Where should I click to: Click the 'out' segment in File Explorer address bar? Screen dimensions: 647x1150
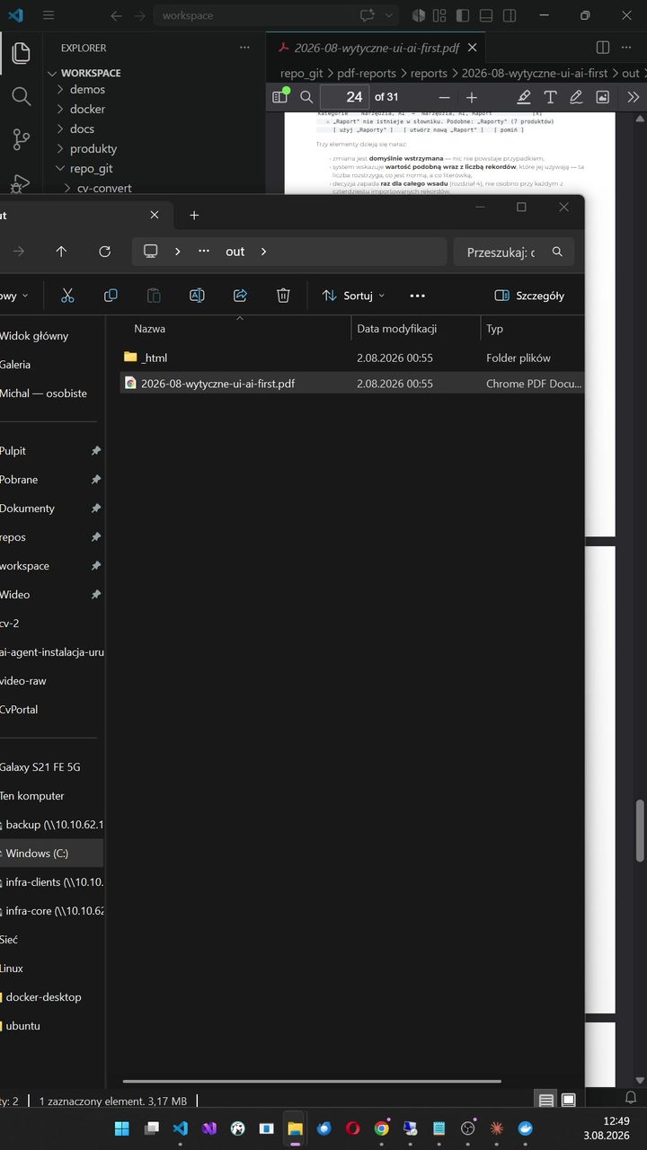click(235, 252)
